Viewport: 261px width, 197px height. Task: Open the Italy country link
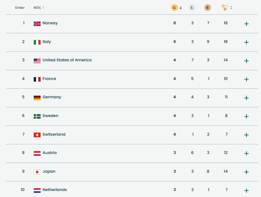pos(46,42)
